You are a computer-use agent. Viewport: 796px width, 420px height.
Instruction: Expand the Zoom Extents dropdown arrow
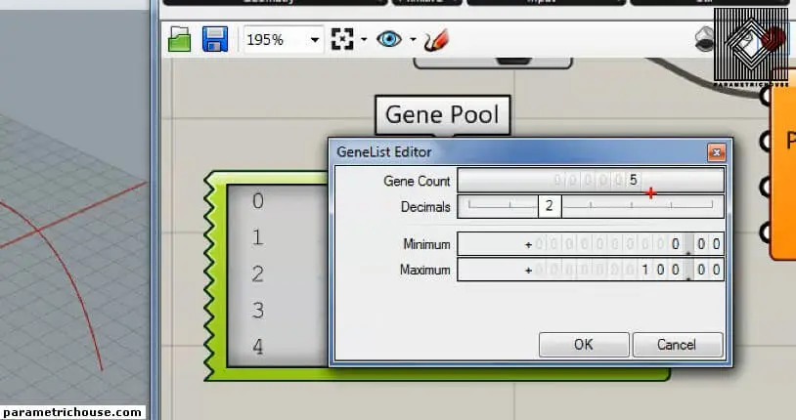[364, 40]
